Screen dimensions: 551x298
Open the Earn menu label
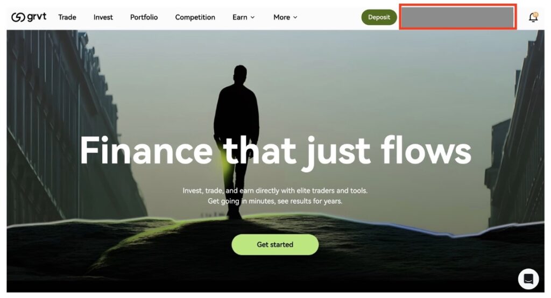[x=239, y=17]
